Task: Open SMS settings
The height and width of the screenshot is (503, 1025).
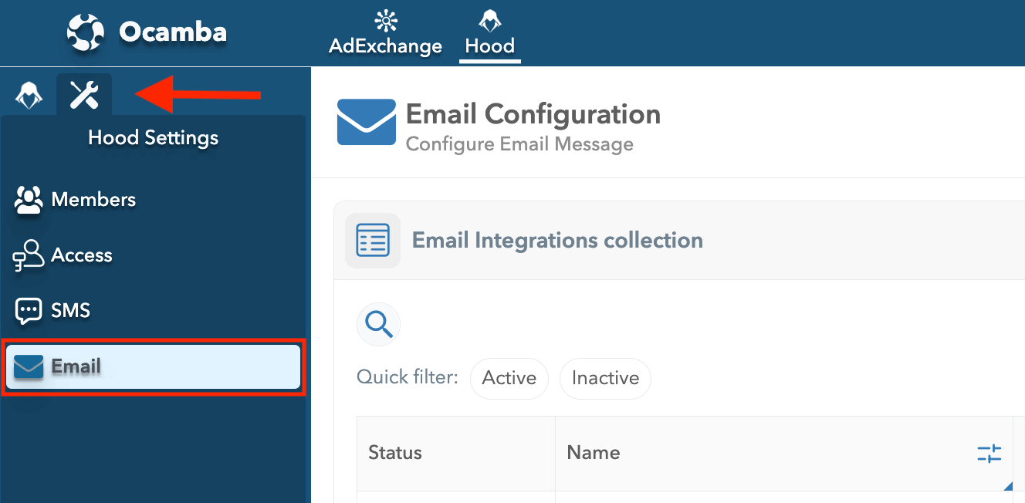Action: pos(153,311)
